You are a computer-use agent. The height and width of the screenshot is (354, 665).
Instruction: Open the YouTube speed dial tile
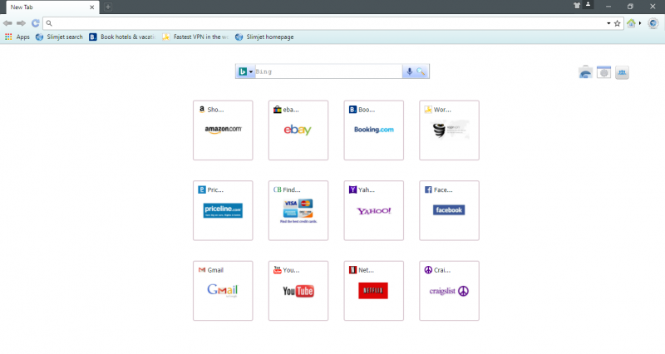298,290
